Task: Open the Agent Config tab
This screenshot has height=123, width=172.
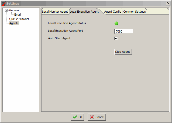Action: pyautogui.click(x=113, y=12)
